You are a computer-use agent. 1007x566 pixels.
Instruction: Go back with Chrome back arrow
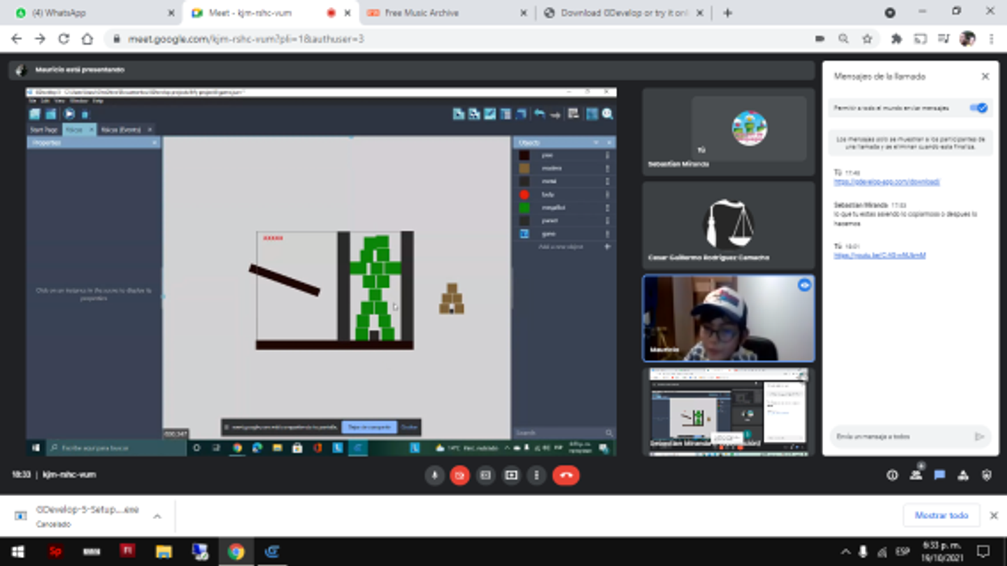[x=17, y=39]
